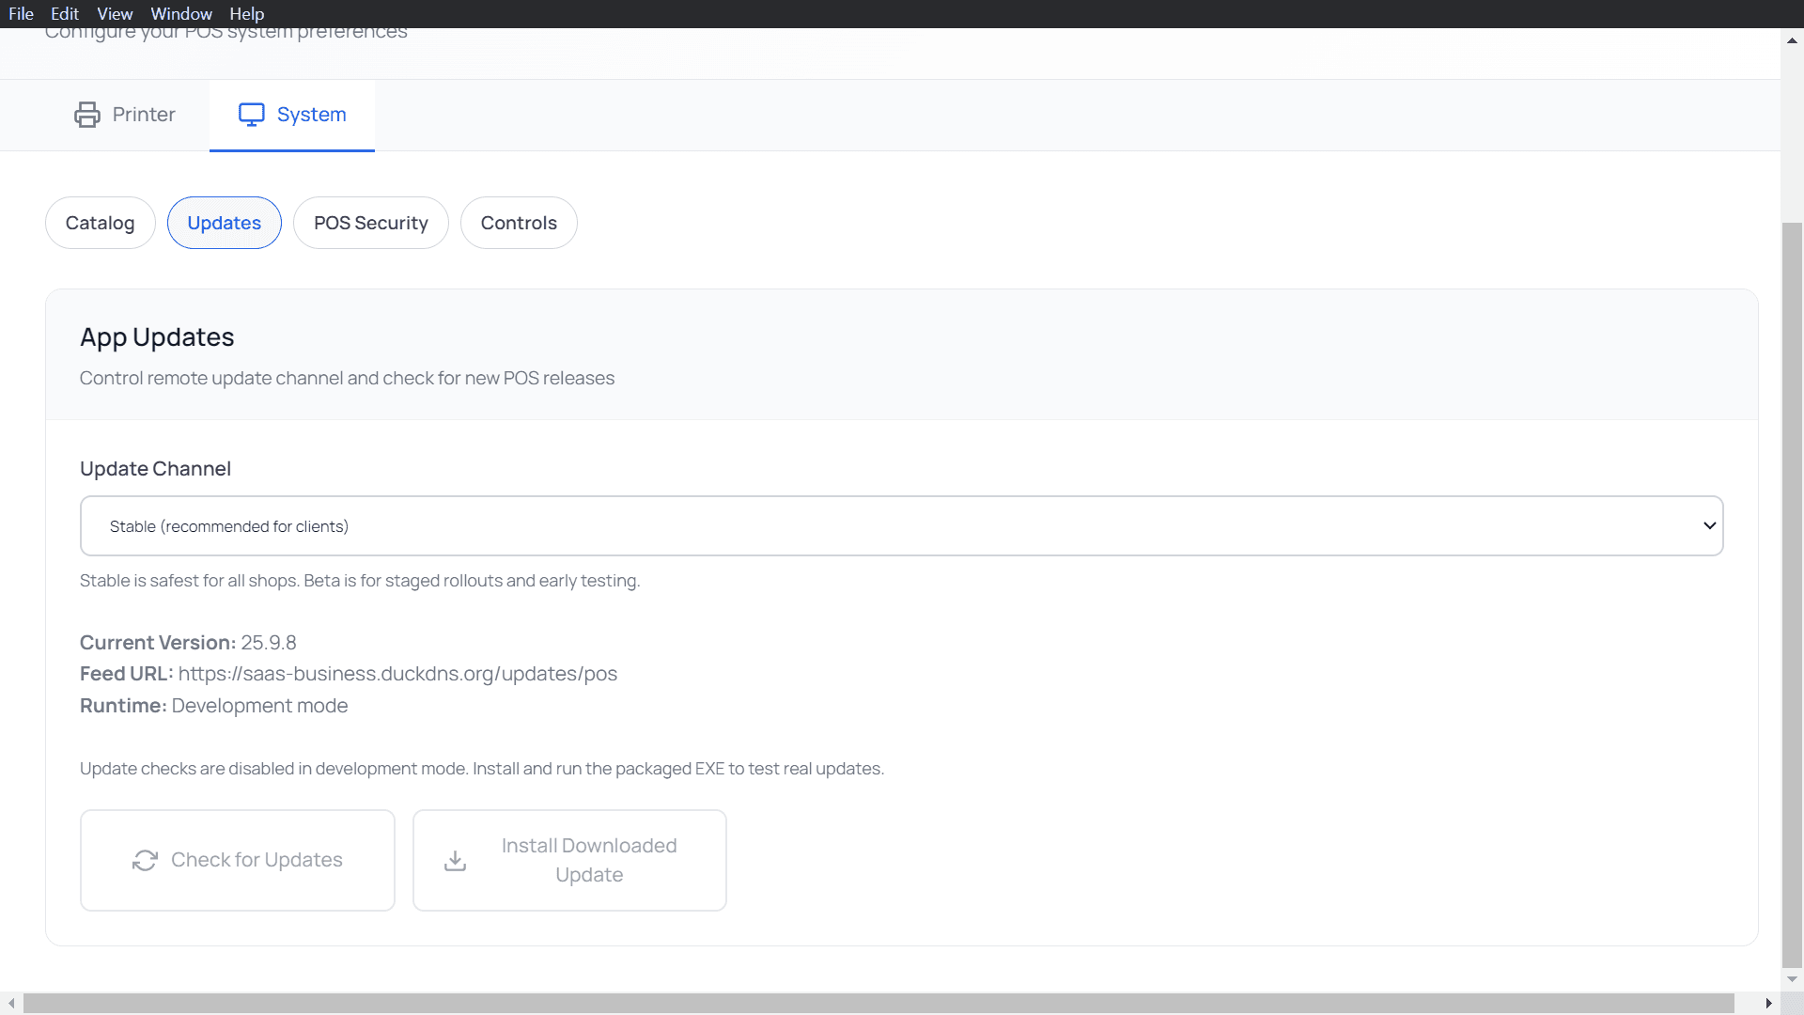Expand Update Channel dropdown chevron
Image resolution: width=1804 pixels, height=1015 pixels.
click(x=1710, y=525)
